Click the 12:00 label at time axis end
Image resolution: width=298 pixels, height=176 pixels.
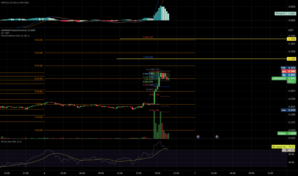(x=270, y=173)
